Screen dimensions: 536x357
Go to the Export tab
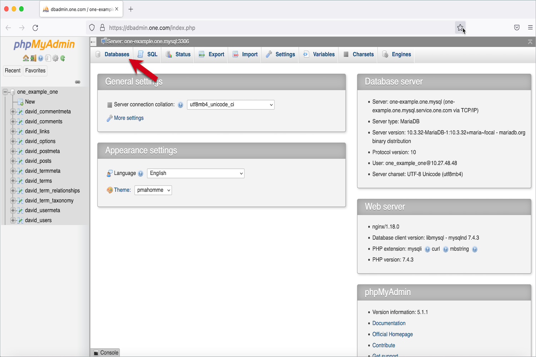[212, 55]
